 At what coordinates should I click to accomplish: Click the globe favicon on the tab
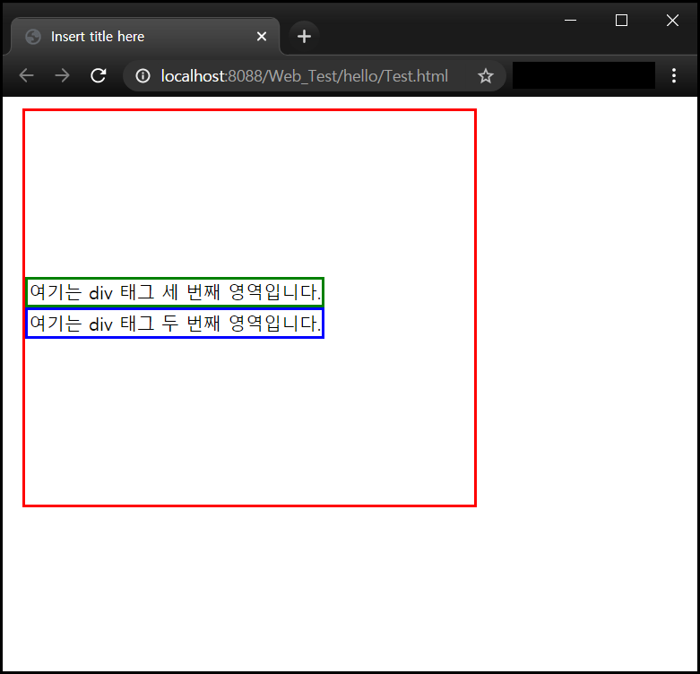click(33, 37)
